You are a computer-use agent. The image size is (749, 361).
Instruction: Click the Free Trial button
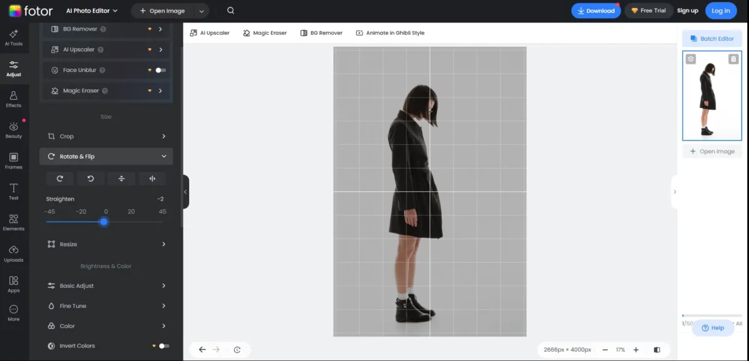pyautogui.click(x=649, y=11)
